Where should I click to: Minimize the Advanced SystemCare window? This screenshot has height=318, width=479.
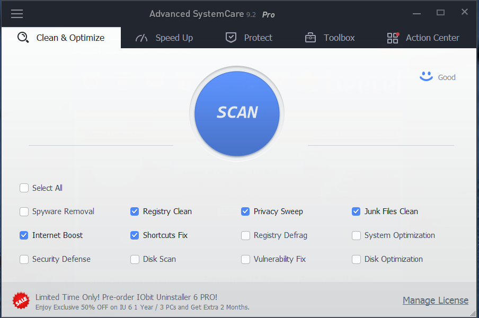(x=416, y=13)
